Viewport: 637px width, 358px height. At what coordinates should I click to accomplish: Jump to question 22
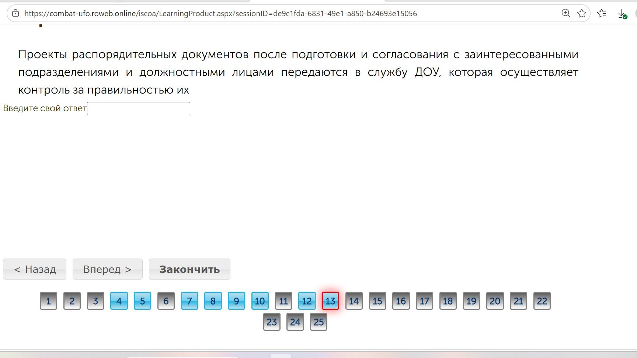(542, 301)
